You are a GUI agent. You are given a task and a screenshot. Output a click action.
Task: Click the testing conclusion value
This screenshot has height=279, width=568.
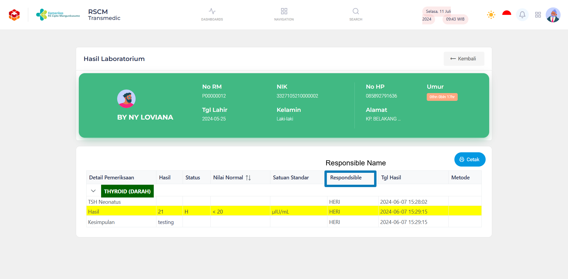click(x=166, y=222)
